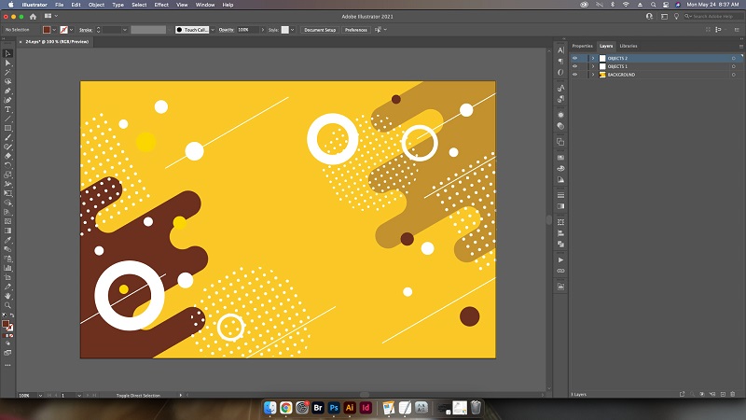
Task: Click the brown Fill color swatch
Action: pos(47,30)
